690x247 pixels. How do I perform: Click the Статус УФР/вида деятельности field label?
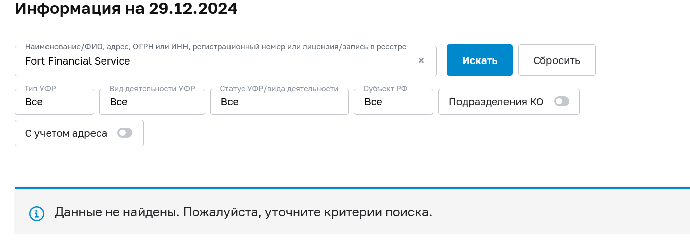pyautogui.click(x=279, y=89)
